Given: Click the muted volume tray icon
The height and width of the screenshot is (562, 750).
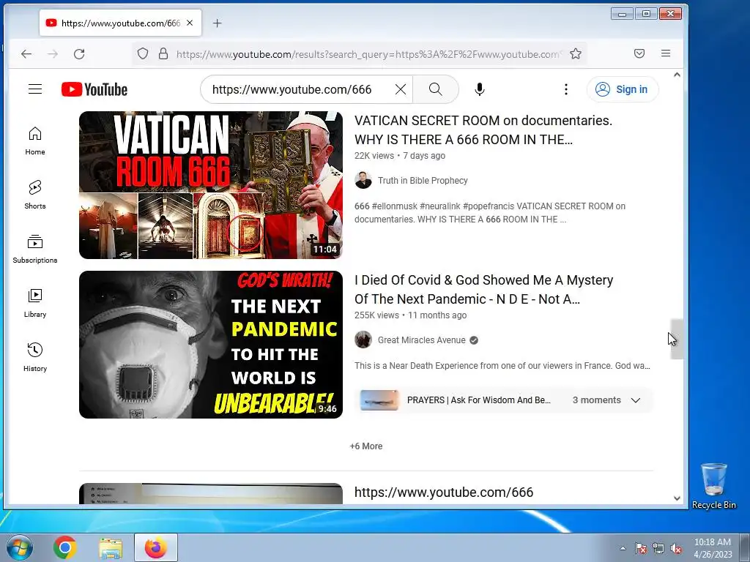Looking at the screenshot, I should (676, 549).
